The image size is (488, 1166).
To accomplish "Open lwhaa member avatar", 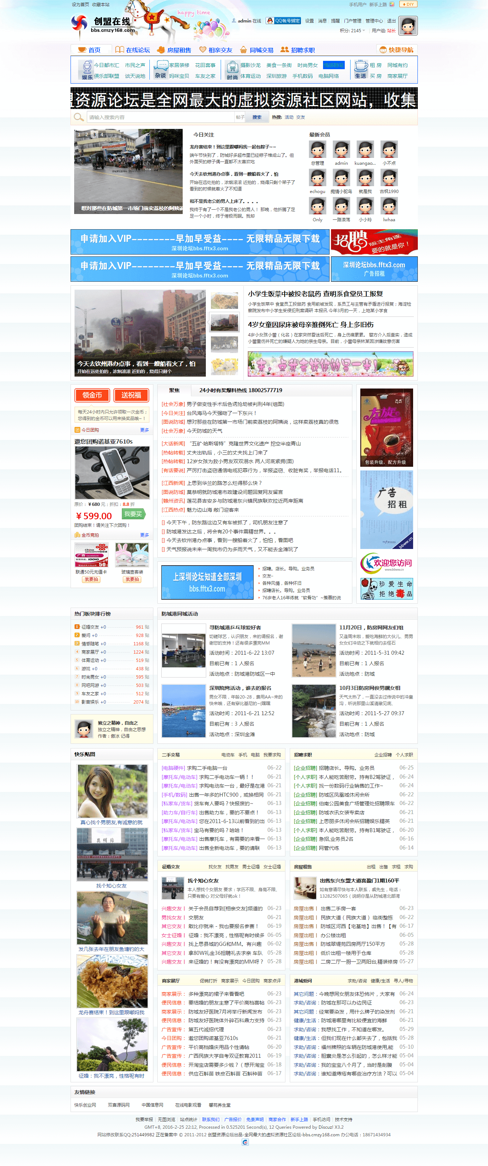I will (x=389, y=206).
